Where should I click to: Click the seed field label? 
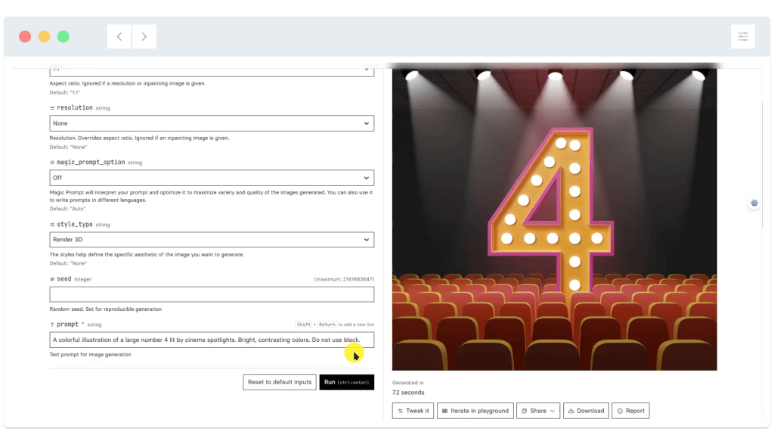point(64,279)
